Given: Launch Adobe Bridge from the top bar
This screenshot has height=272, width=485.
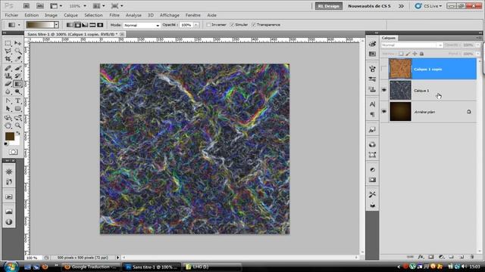Looking at the screenshot, I should 27,6.
